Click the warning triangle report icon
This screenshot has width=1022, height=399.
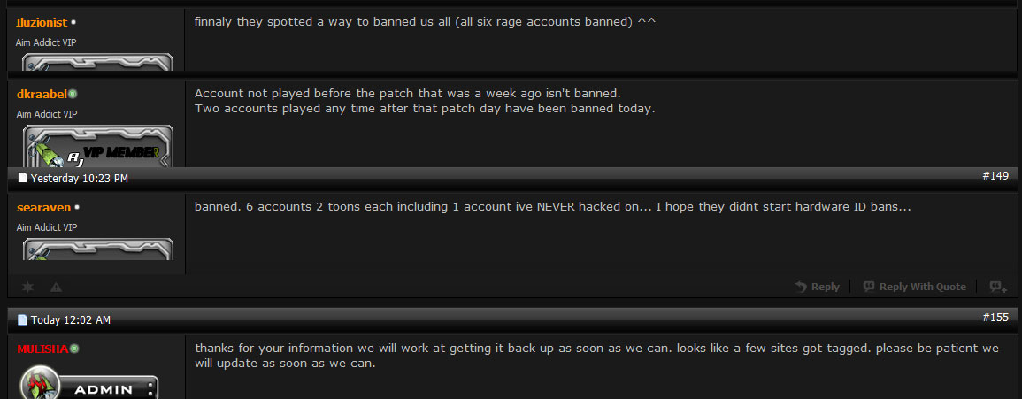56,287
